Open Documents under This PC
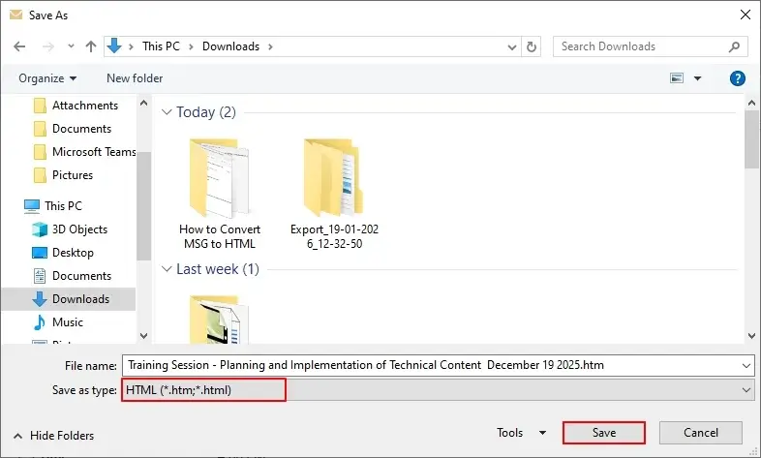The height and width of the screenshot is (458, 761). [72, 276]
